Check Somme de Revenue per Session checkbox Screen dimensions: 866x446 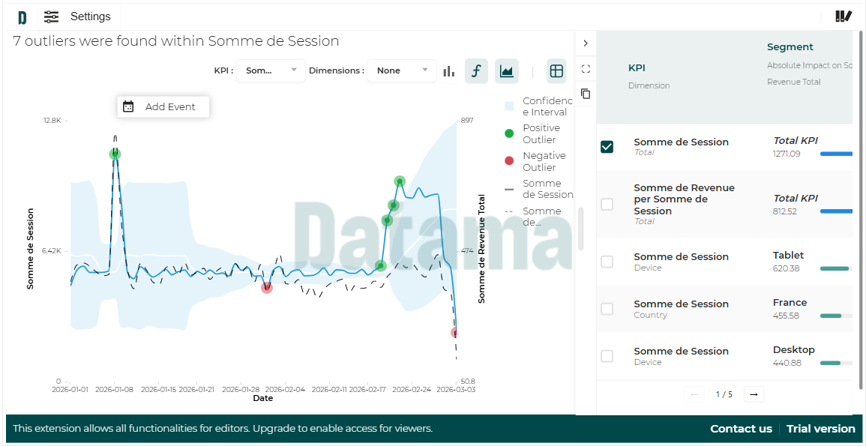coord(607,204)
